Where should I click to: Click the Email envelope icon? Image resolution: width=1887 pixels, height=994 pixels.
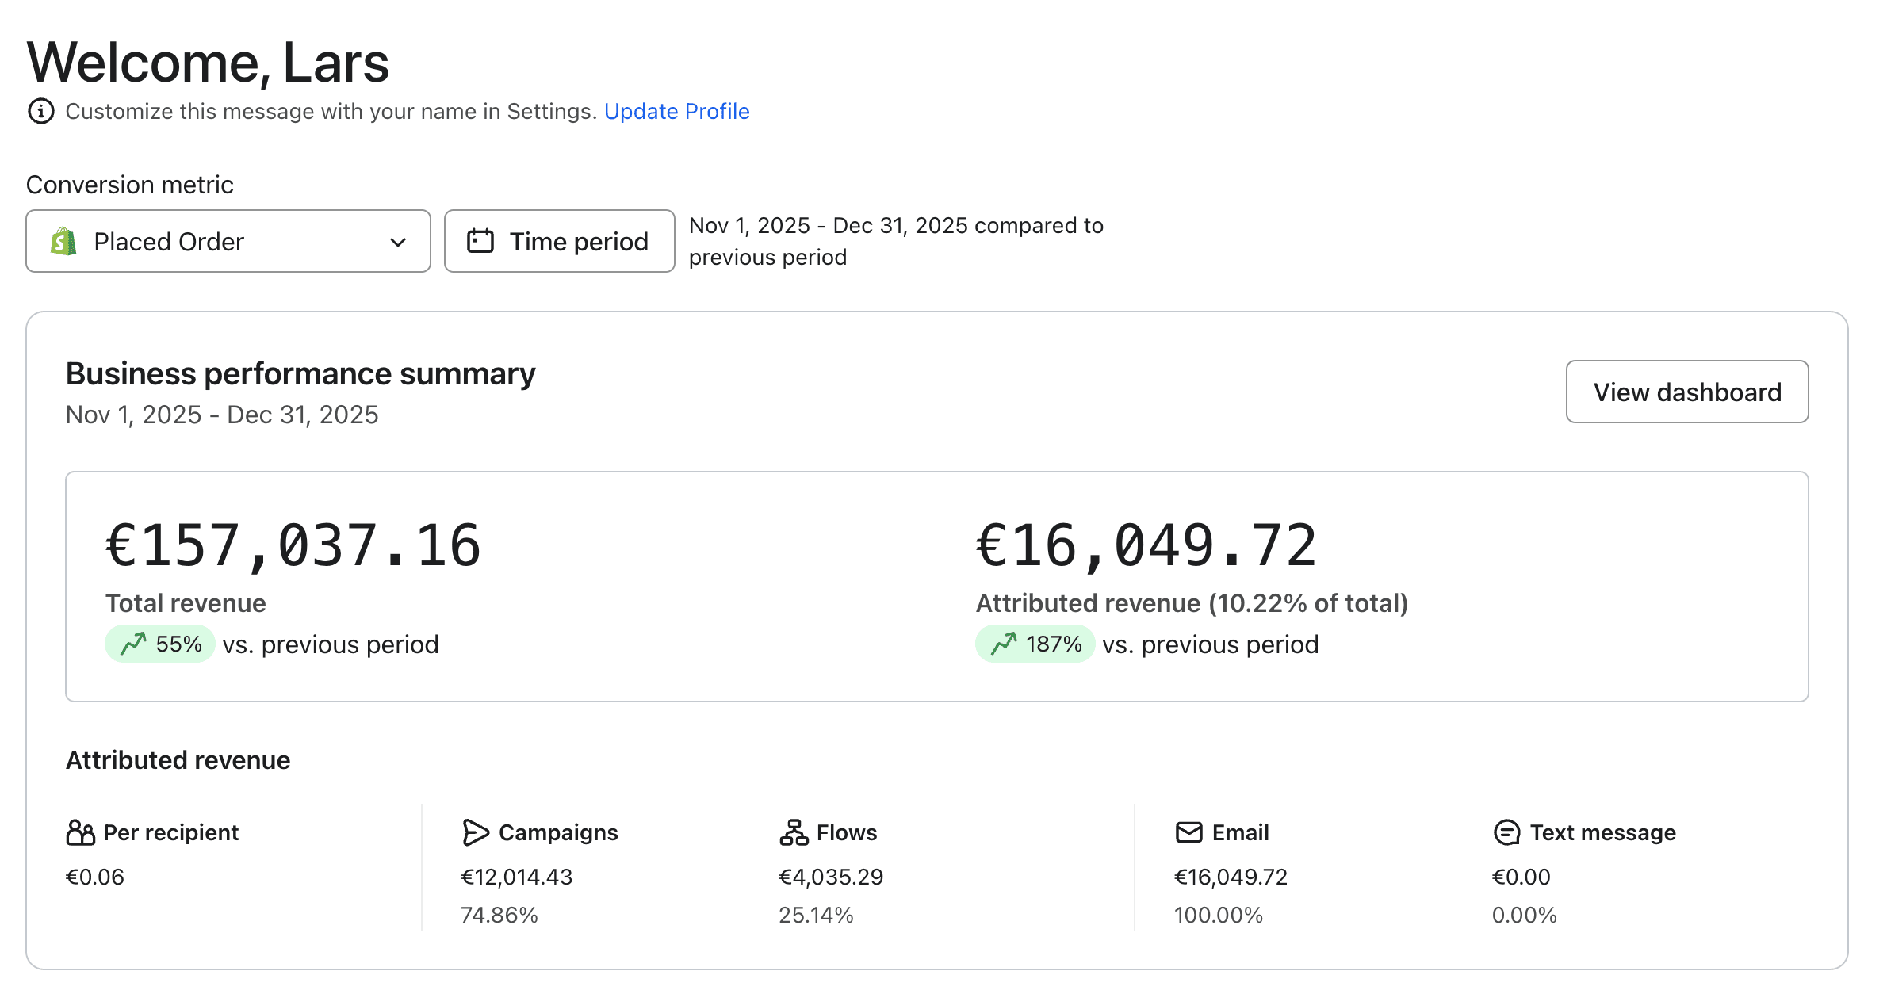(x=1188, y=832)
